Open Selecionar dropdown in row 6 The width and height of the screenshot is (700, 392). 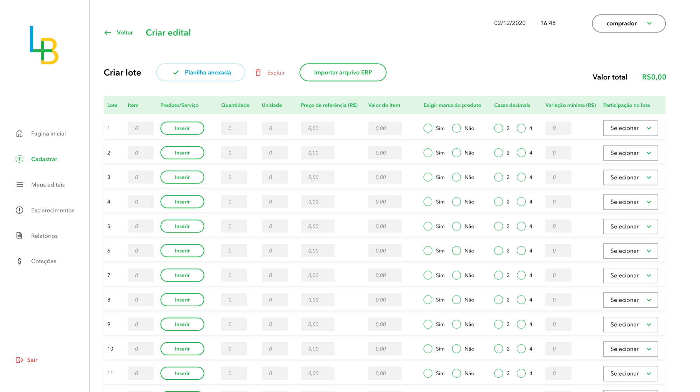(x=630, y=251)
